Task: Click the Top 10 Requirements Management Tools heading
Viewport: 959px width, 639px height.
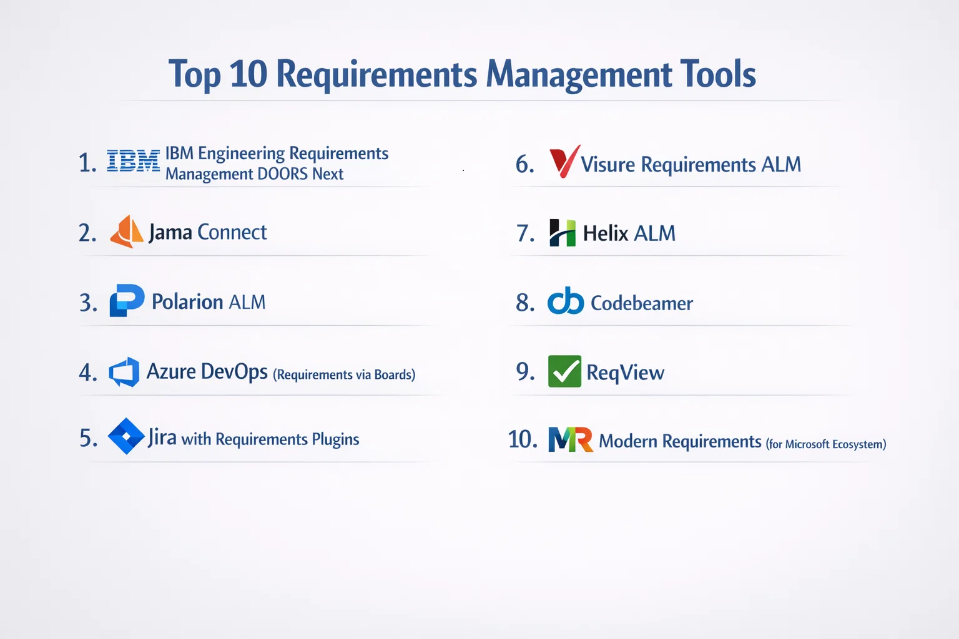Action: coord(462,74)
